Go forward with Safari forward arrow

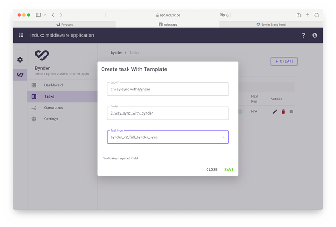[61, 15]
